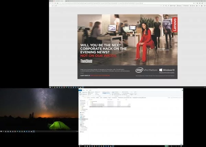Sort files by the Name column
This screenshot has width=206, height=147.
[x=92, y=100]
